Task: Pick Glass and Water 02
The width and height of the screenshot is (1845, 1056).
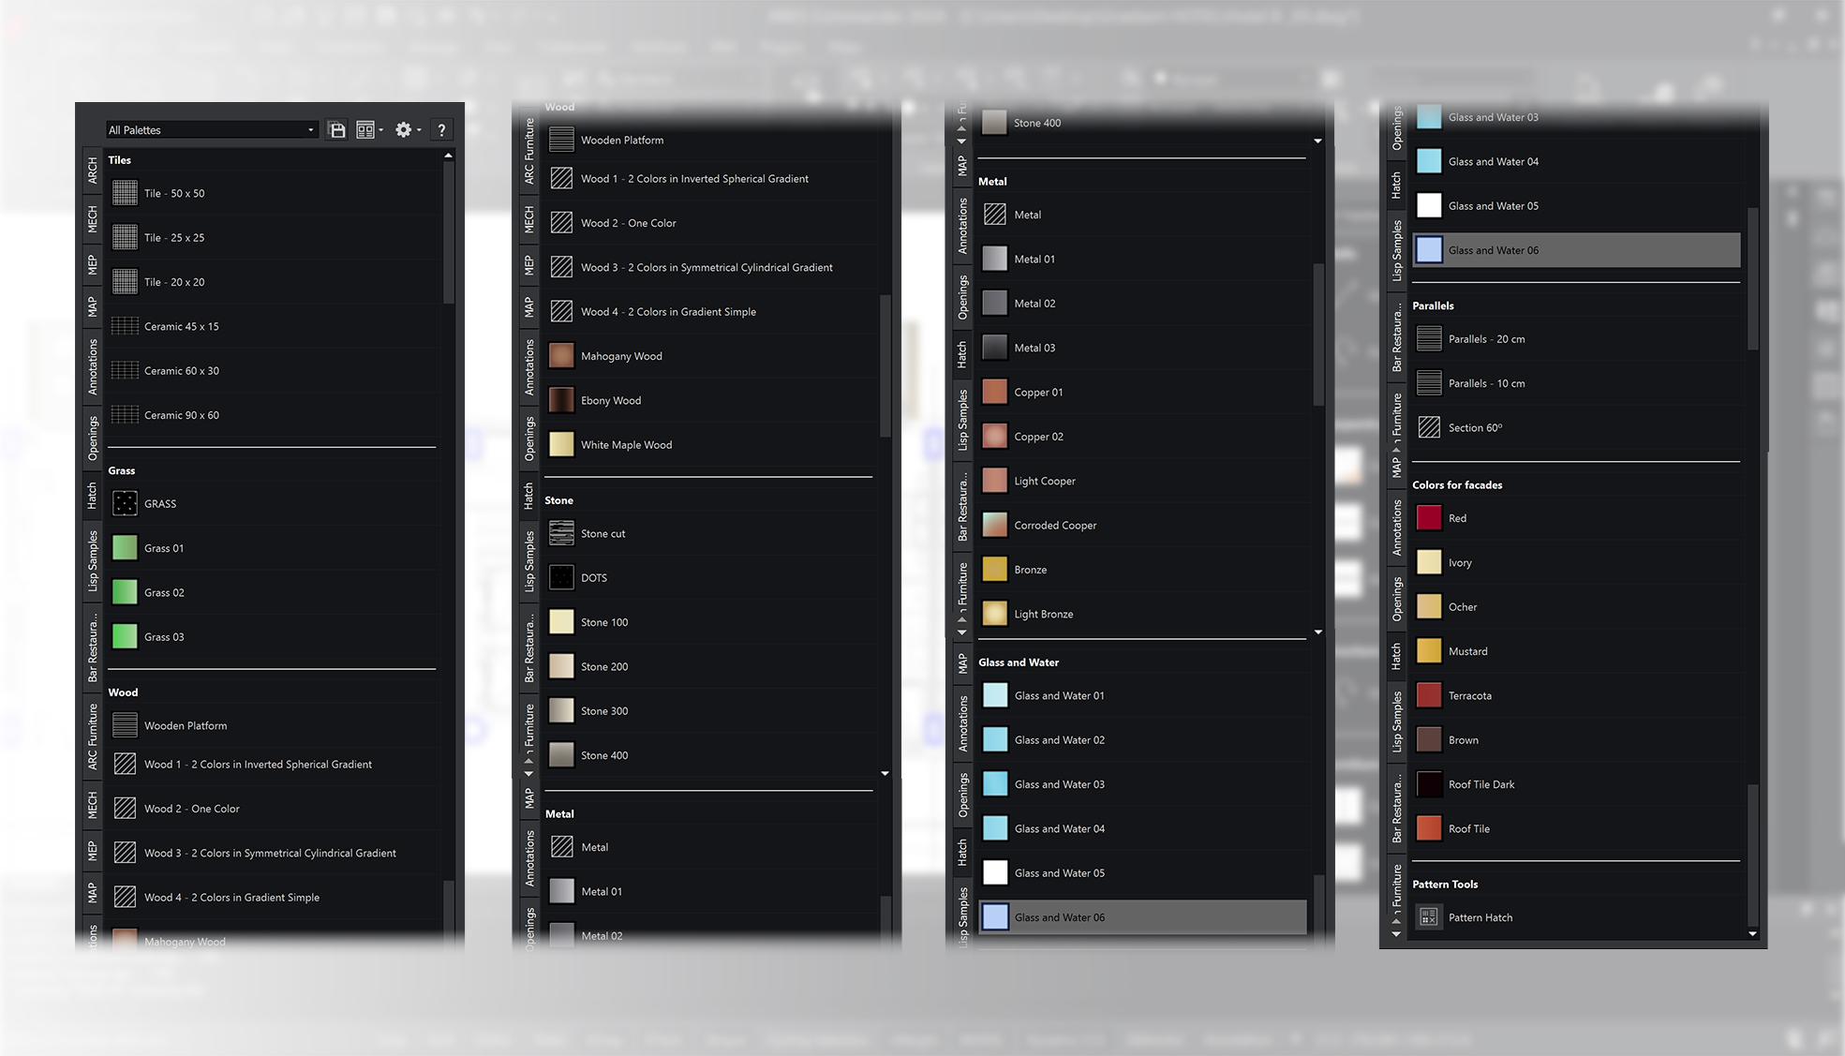Action: [1143, 740]
